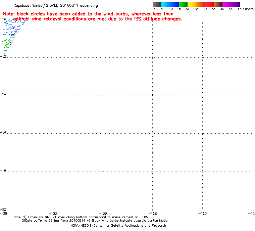Click the '-129' longitude axis label
Screen dimensions: 255x231
(x=103, y=214)
